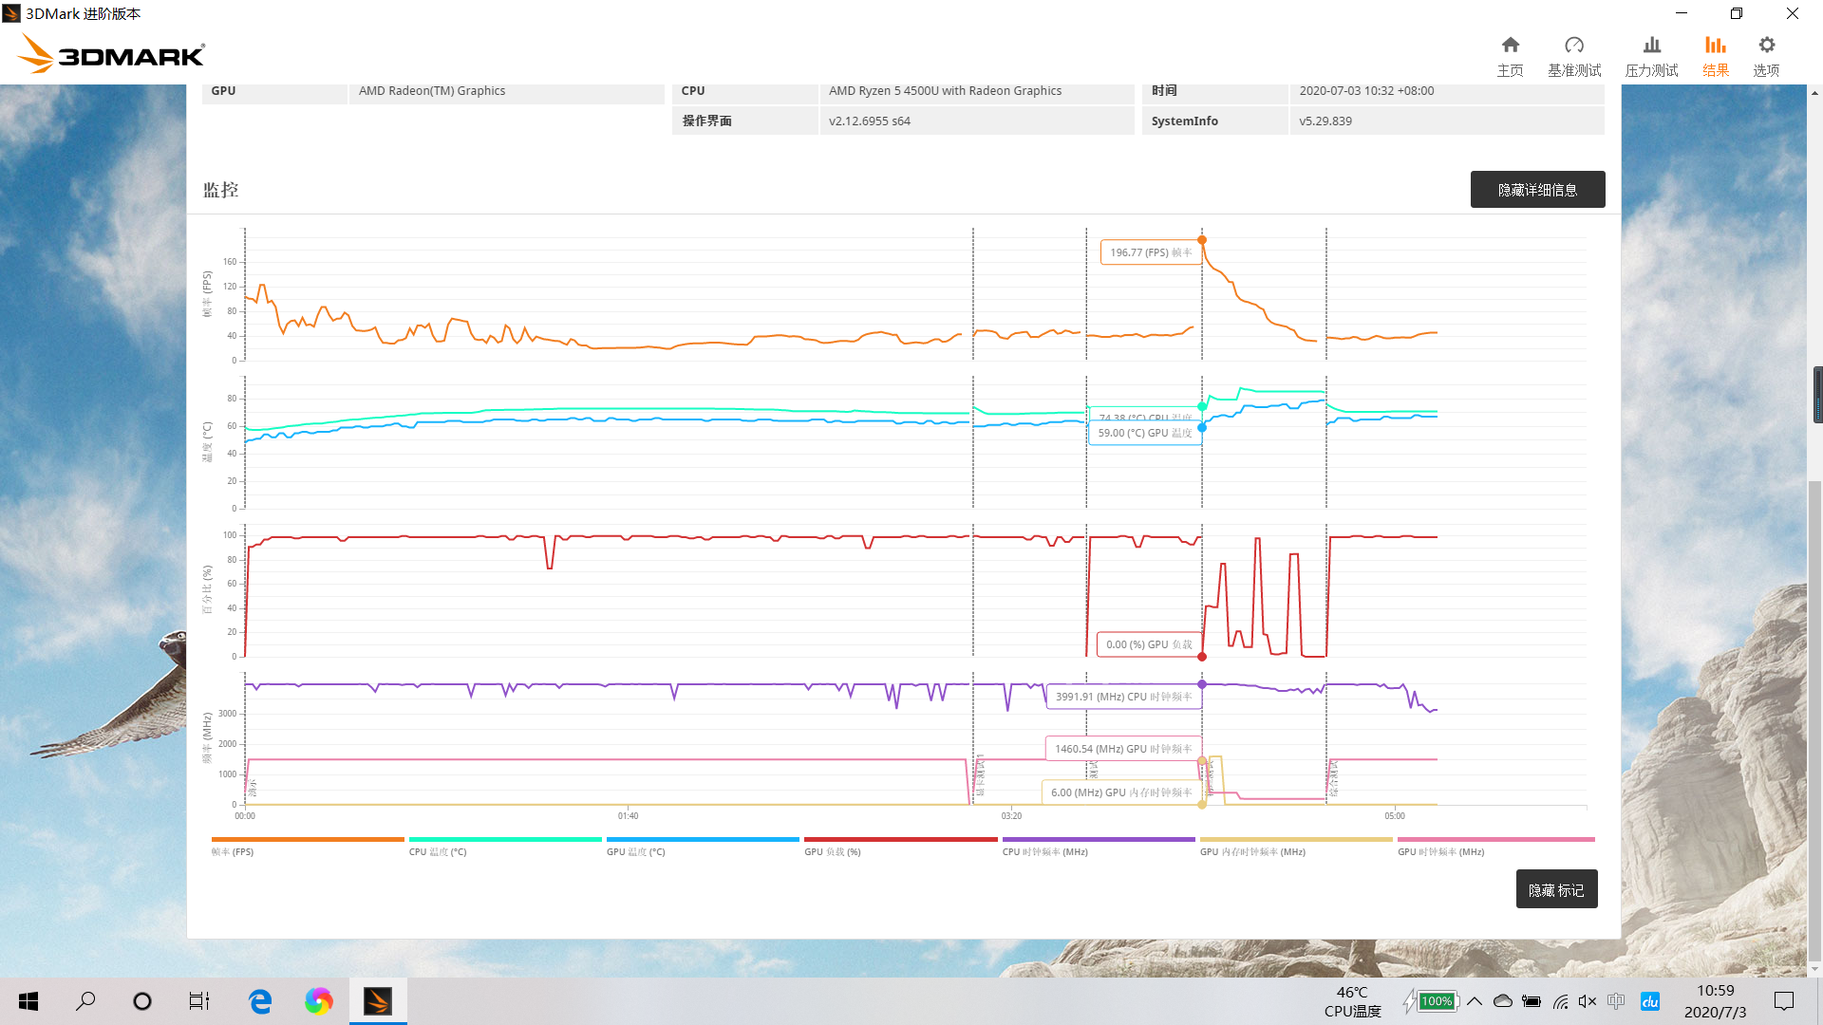Image resolution: width=1823 pixels, height=1025 pixels.
Task: Open the taskbar search icon
Action: coord(85,1001)
